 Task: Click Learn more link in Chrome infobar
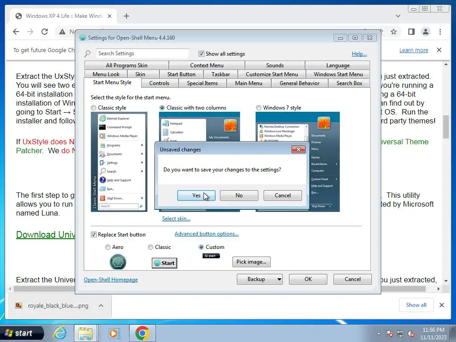point(414,50)
